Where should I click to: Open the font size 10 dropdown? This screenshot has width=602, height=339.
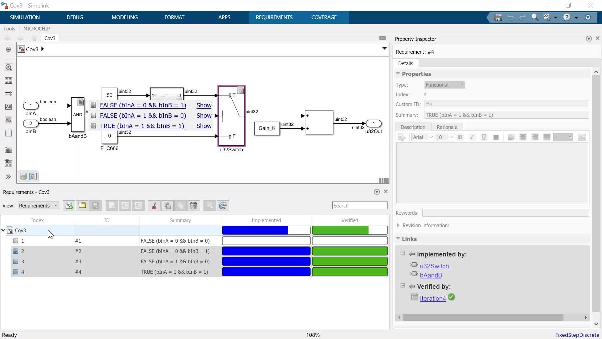click(445, 137)
